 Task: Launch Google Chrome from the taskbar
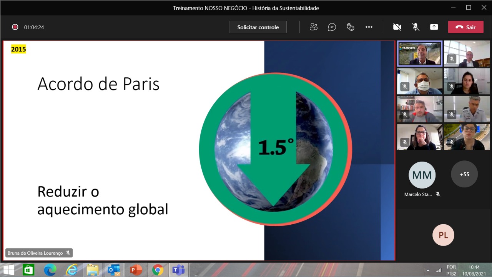(x=157, y=270)
